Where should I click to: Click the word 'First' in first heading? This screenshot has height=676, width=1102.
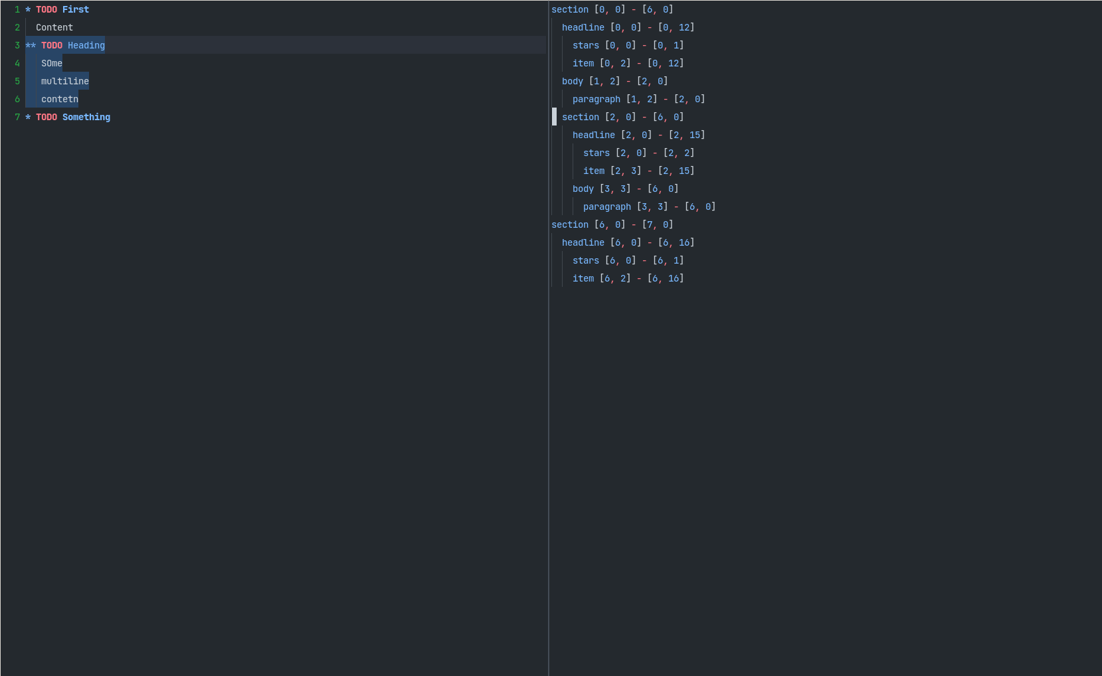click(76, 9)
